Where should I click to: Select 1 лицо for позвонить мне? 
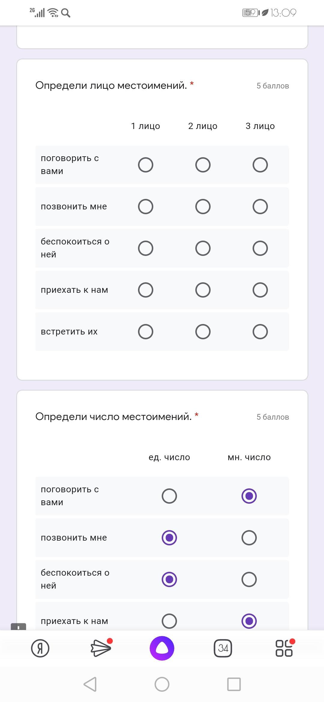click(145, 206)
